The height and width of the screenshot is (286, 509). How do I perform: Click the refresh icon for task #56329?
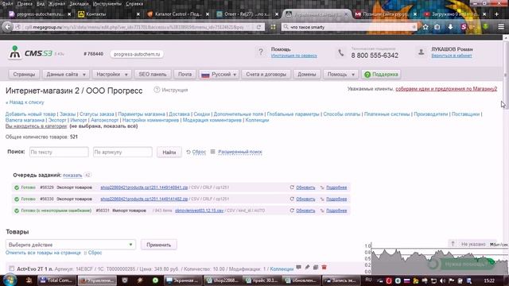point(292,187)
